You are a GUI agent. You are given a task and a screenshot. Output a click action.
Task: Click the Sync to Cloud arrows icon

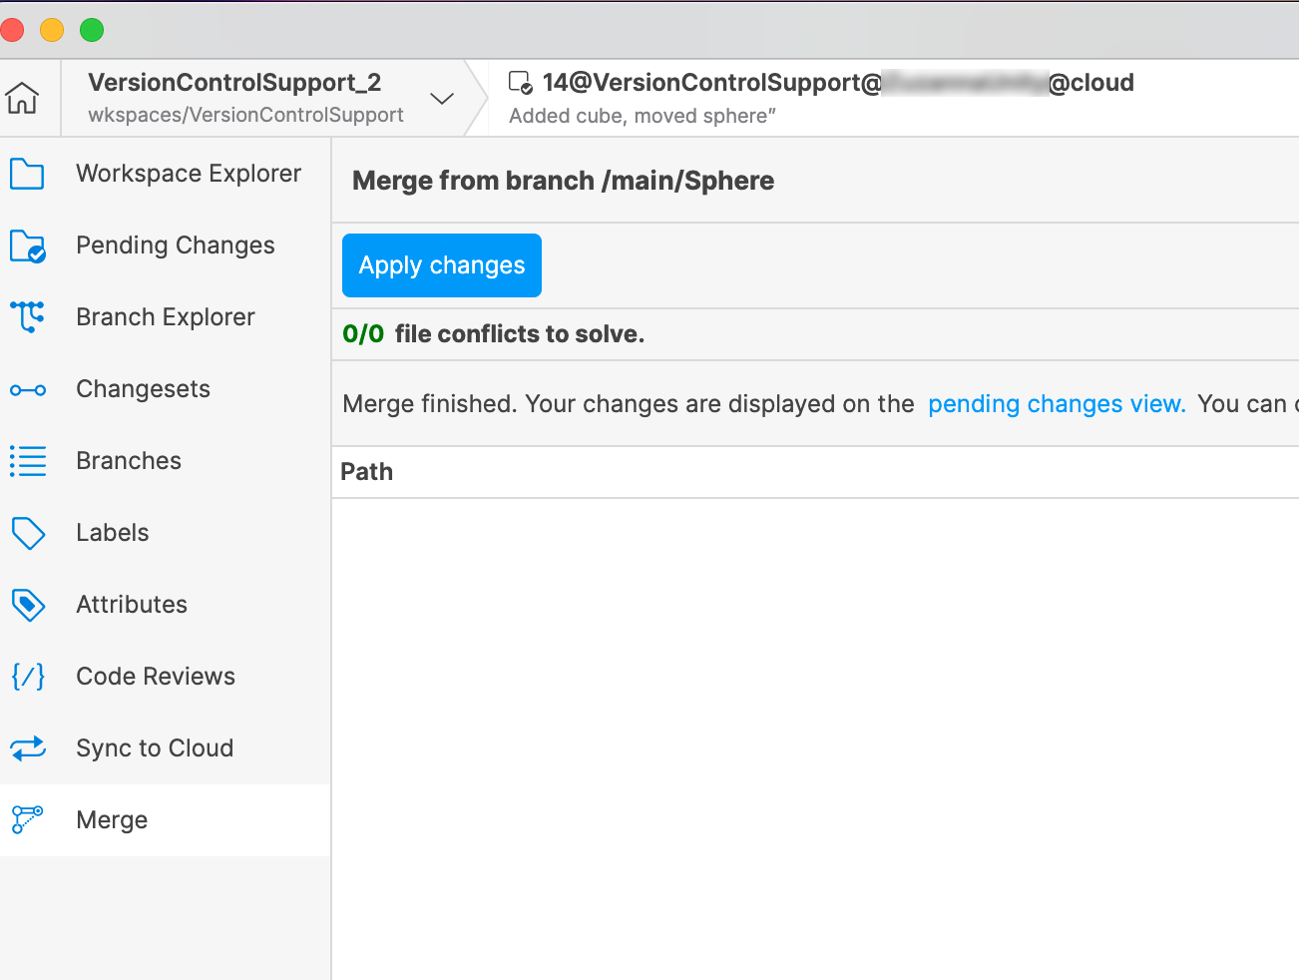[x=27, y=748]
